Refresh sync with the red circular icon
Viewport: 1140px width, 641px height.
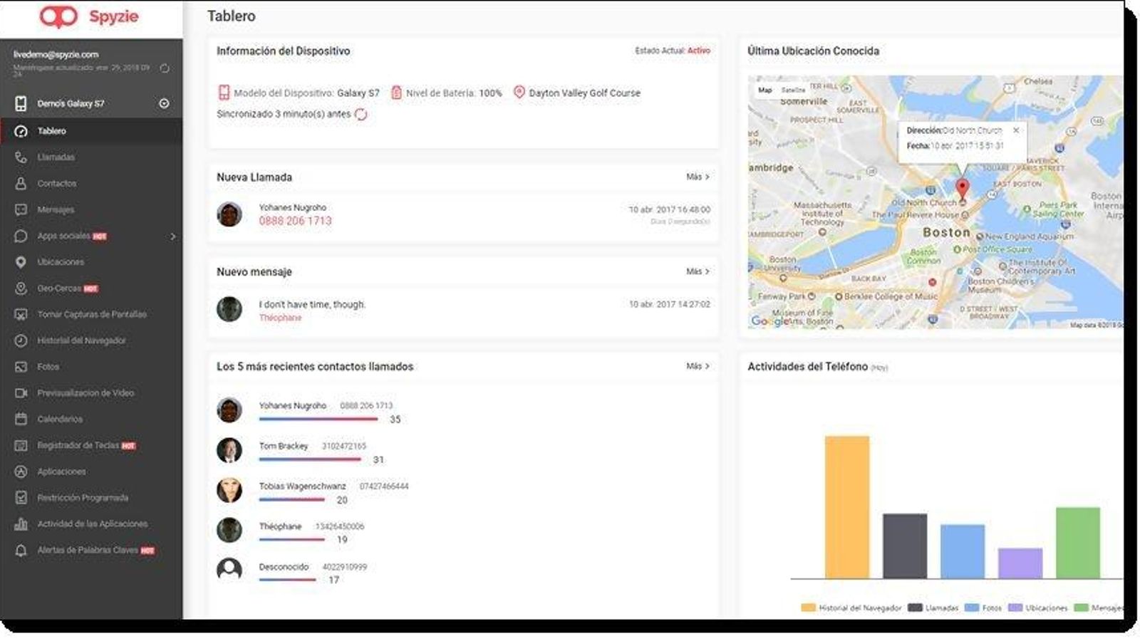click(x=361, y=114)
